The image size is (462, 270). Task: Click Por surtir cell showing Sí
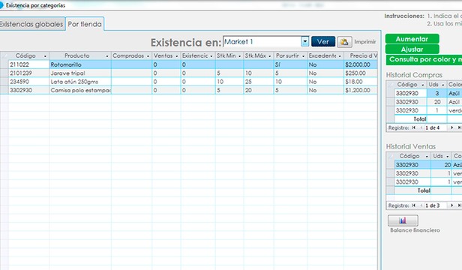tap(290, 64)
